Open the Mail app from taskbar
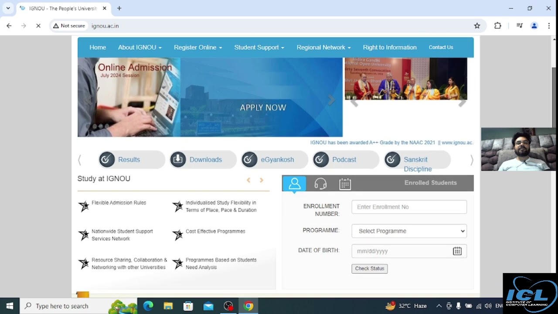This screenshot has width=558, height=314. click(208, 306)
